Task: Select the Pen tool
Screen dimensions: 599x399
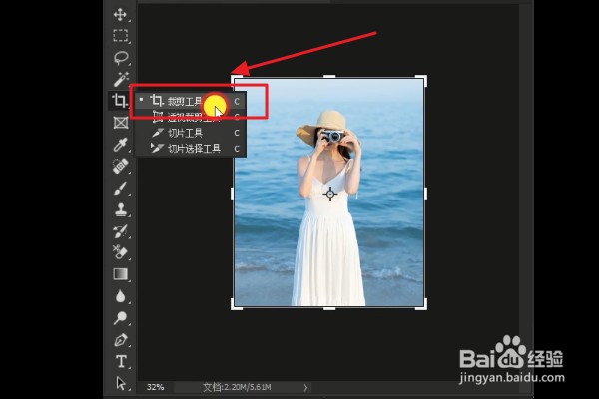Action: click(121, 340)
